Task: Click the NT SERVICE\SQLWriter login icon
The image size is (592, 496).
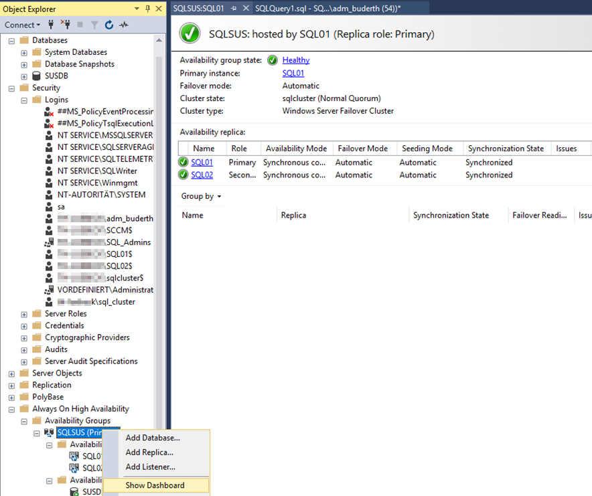Action: (x=49, y=171)
